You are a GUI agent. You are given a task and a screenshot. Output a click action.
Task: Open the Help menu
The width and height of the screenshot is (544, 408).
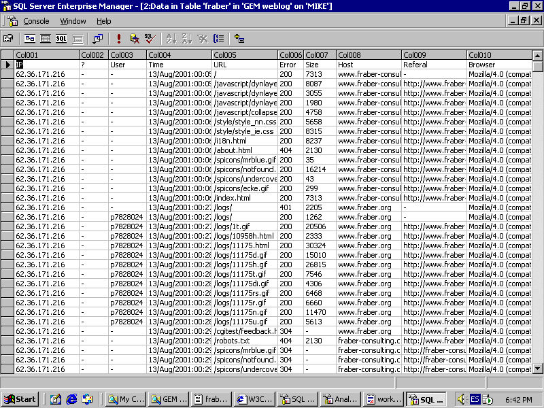103,21
